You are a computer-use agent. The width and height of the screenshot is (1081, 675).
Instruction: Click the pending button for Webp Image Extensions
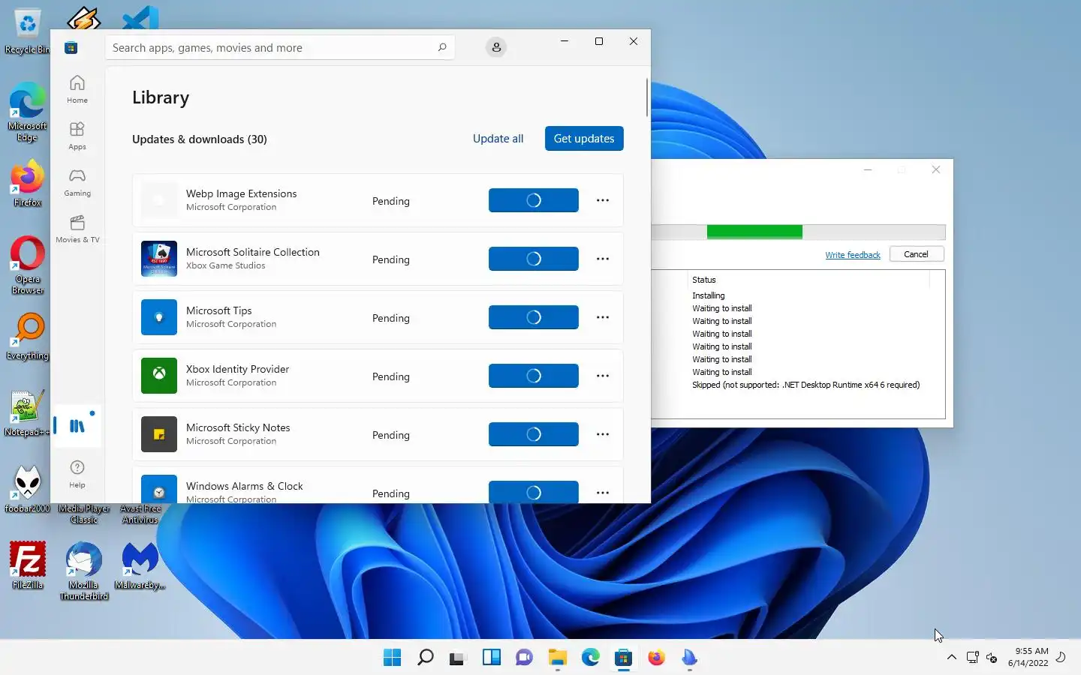tap(533, 200)
